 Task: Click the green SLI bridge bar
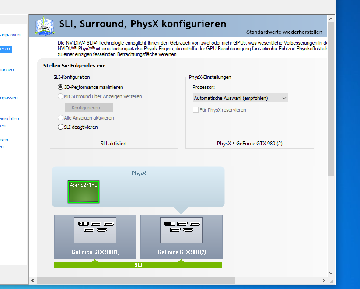(x=138, y=265)
